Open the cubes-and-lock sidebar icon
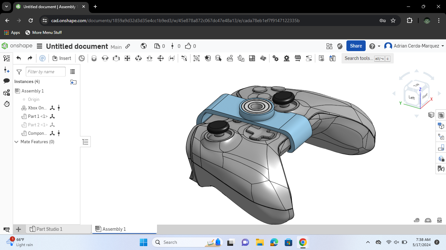 point(7,93)
